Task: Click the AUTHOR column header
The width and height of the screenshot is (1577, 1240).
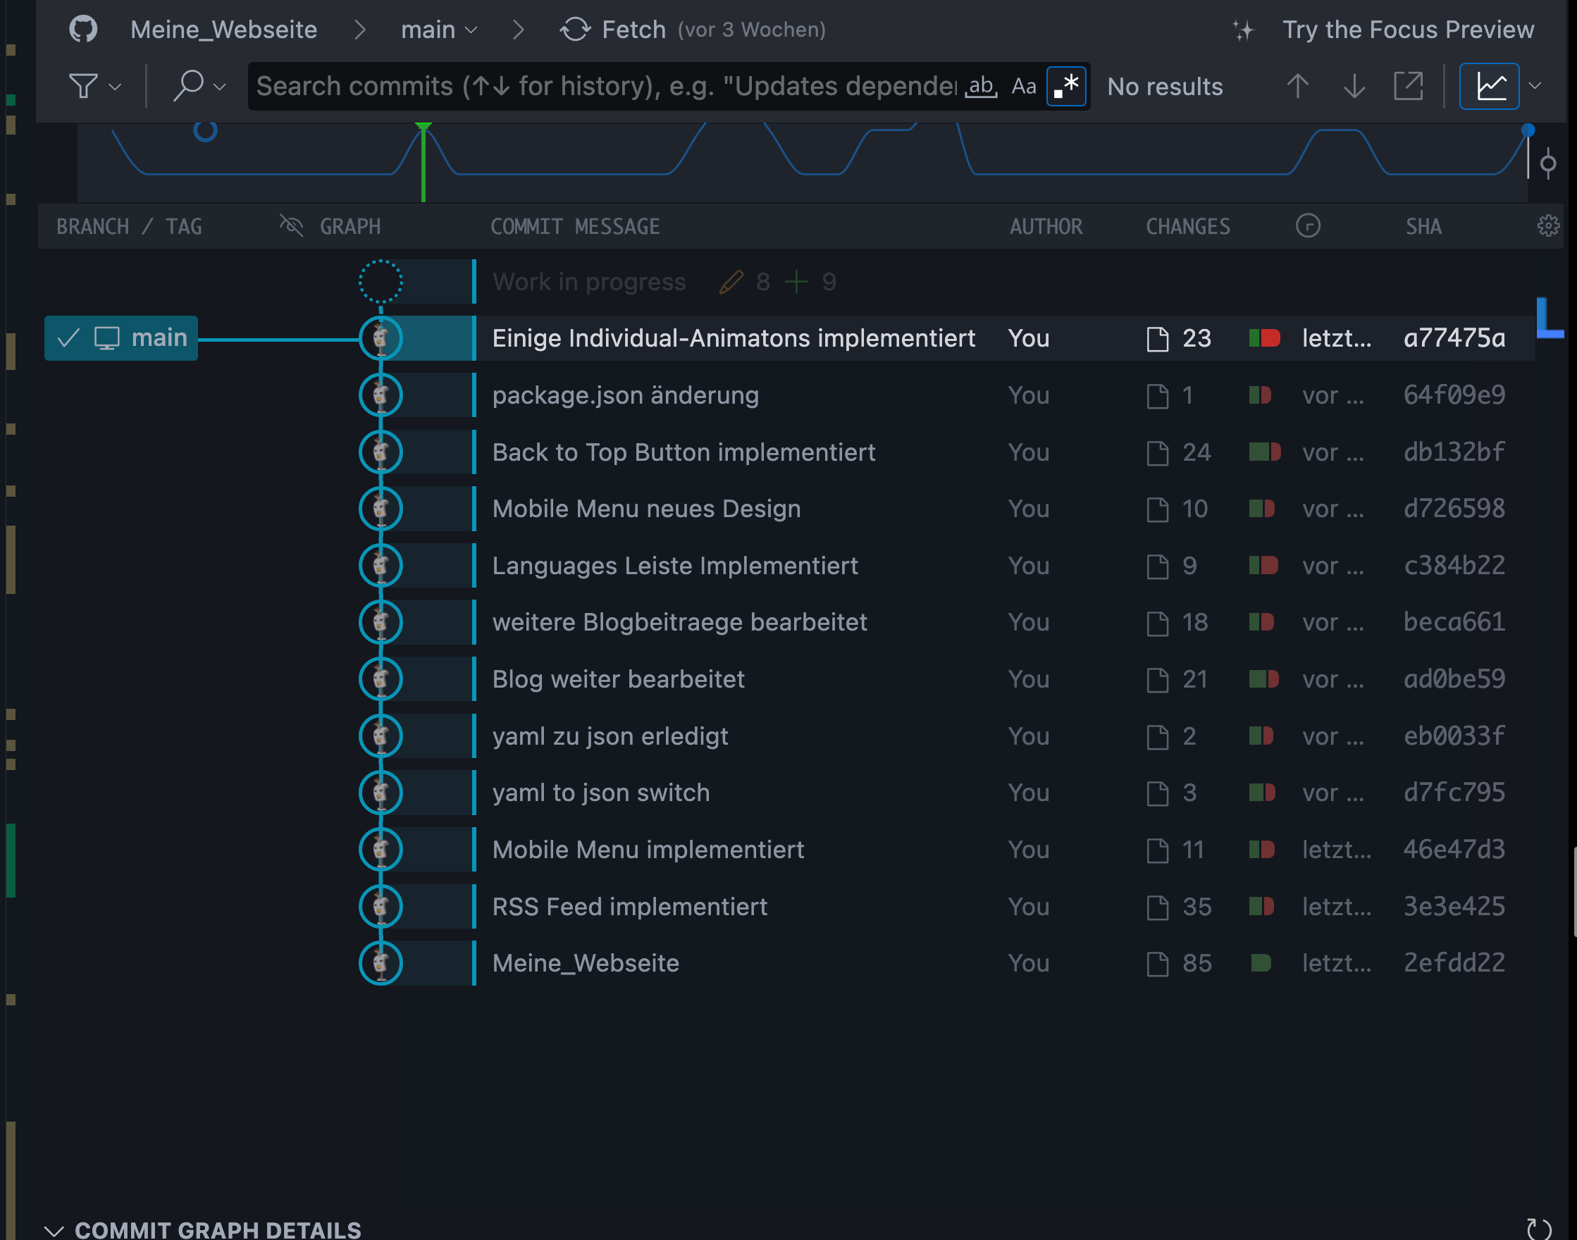Action: (x=1046, y=226)
